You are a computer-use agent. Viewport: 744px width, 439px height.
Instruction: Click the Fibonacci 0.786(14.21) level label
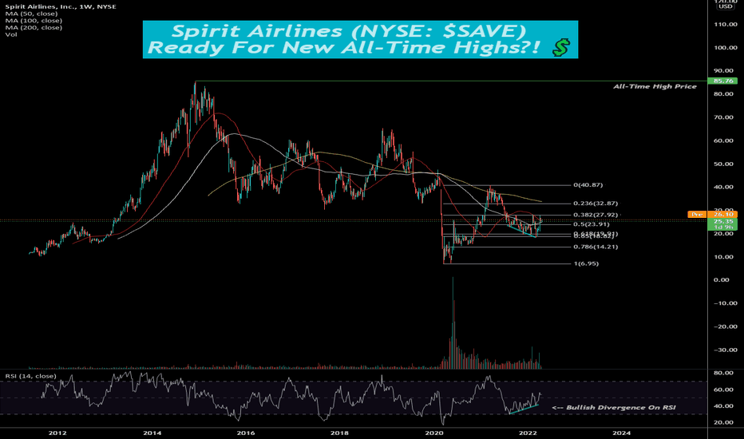(x=596, y=247)
